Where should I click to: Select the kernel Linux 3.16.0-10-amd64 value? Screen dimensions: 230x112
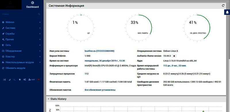tap(180, 61)
